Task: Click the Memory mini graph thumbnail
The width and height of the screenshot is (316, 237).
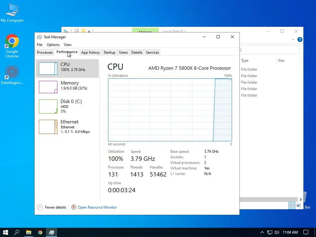Action: point(48,87)
